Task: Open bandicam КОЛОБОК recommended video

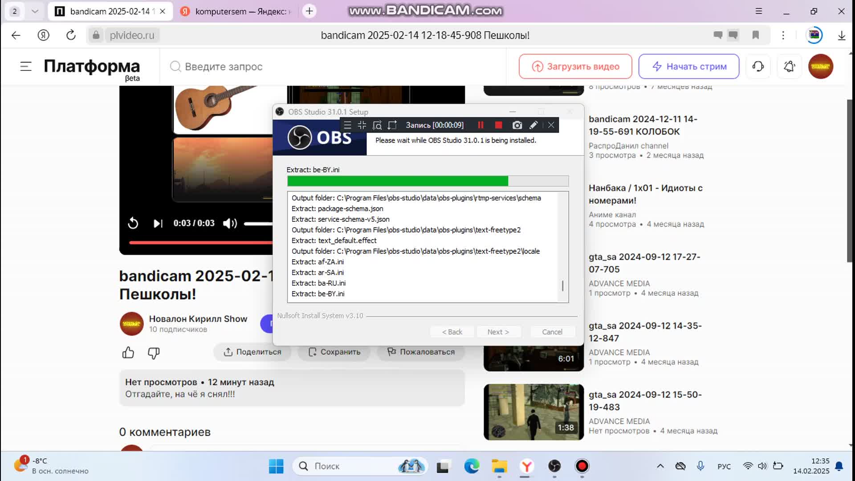Action: pos(643,125)
